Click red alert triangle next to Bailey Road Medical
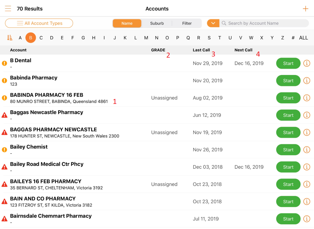 pos(4,167)
